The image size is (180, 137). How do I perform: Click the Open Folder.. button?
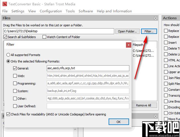[x=127, y=31]
